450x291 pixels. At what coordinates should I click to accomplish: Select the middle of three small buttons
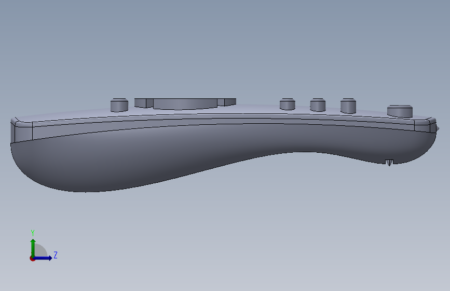318,105
